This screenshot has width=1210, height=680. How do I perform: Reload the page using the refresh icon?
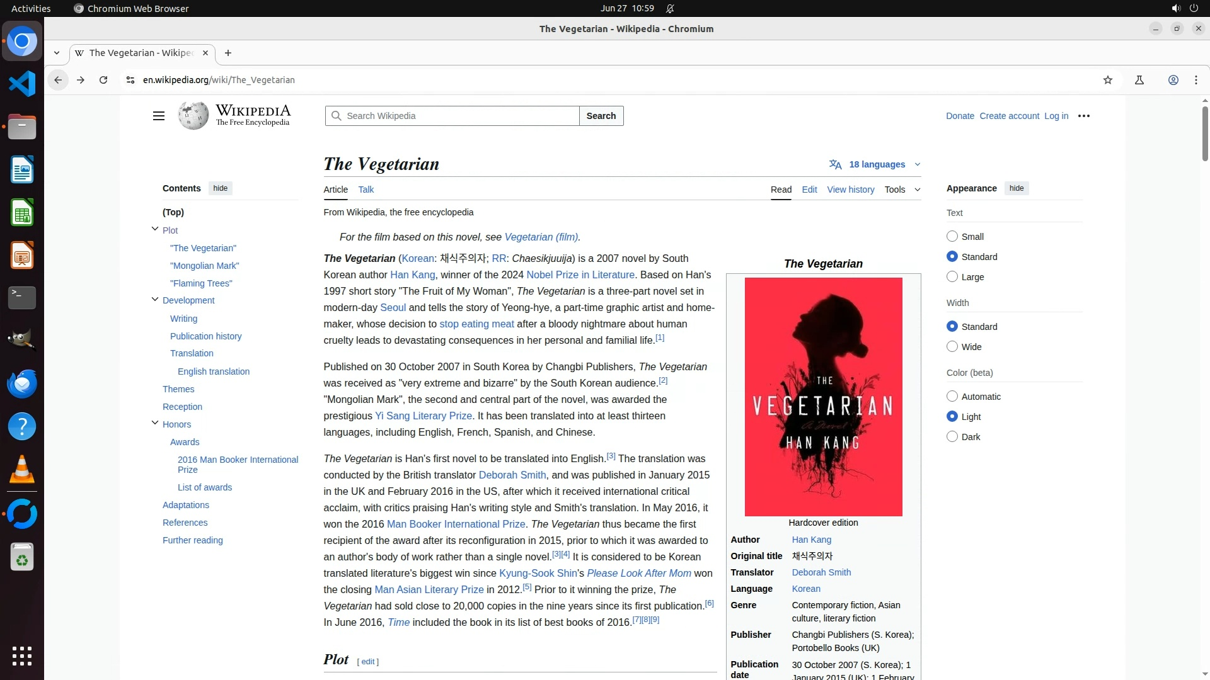103,80
